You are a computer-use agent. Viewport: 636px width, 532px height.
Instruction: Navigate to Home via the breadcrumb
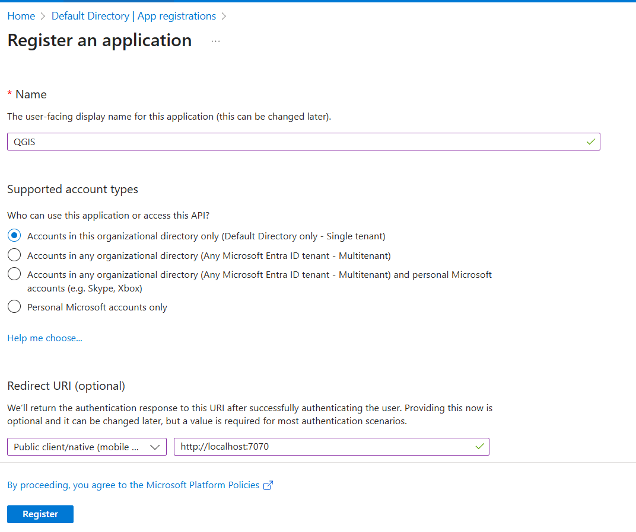[x=21, y=16]
